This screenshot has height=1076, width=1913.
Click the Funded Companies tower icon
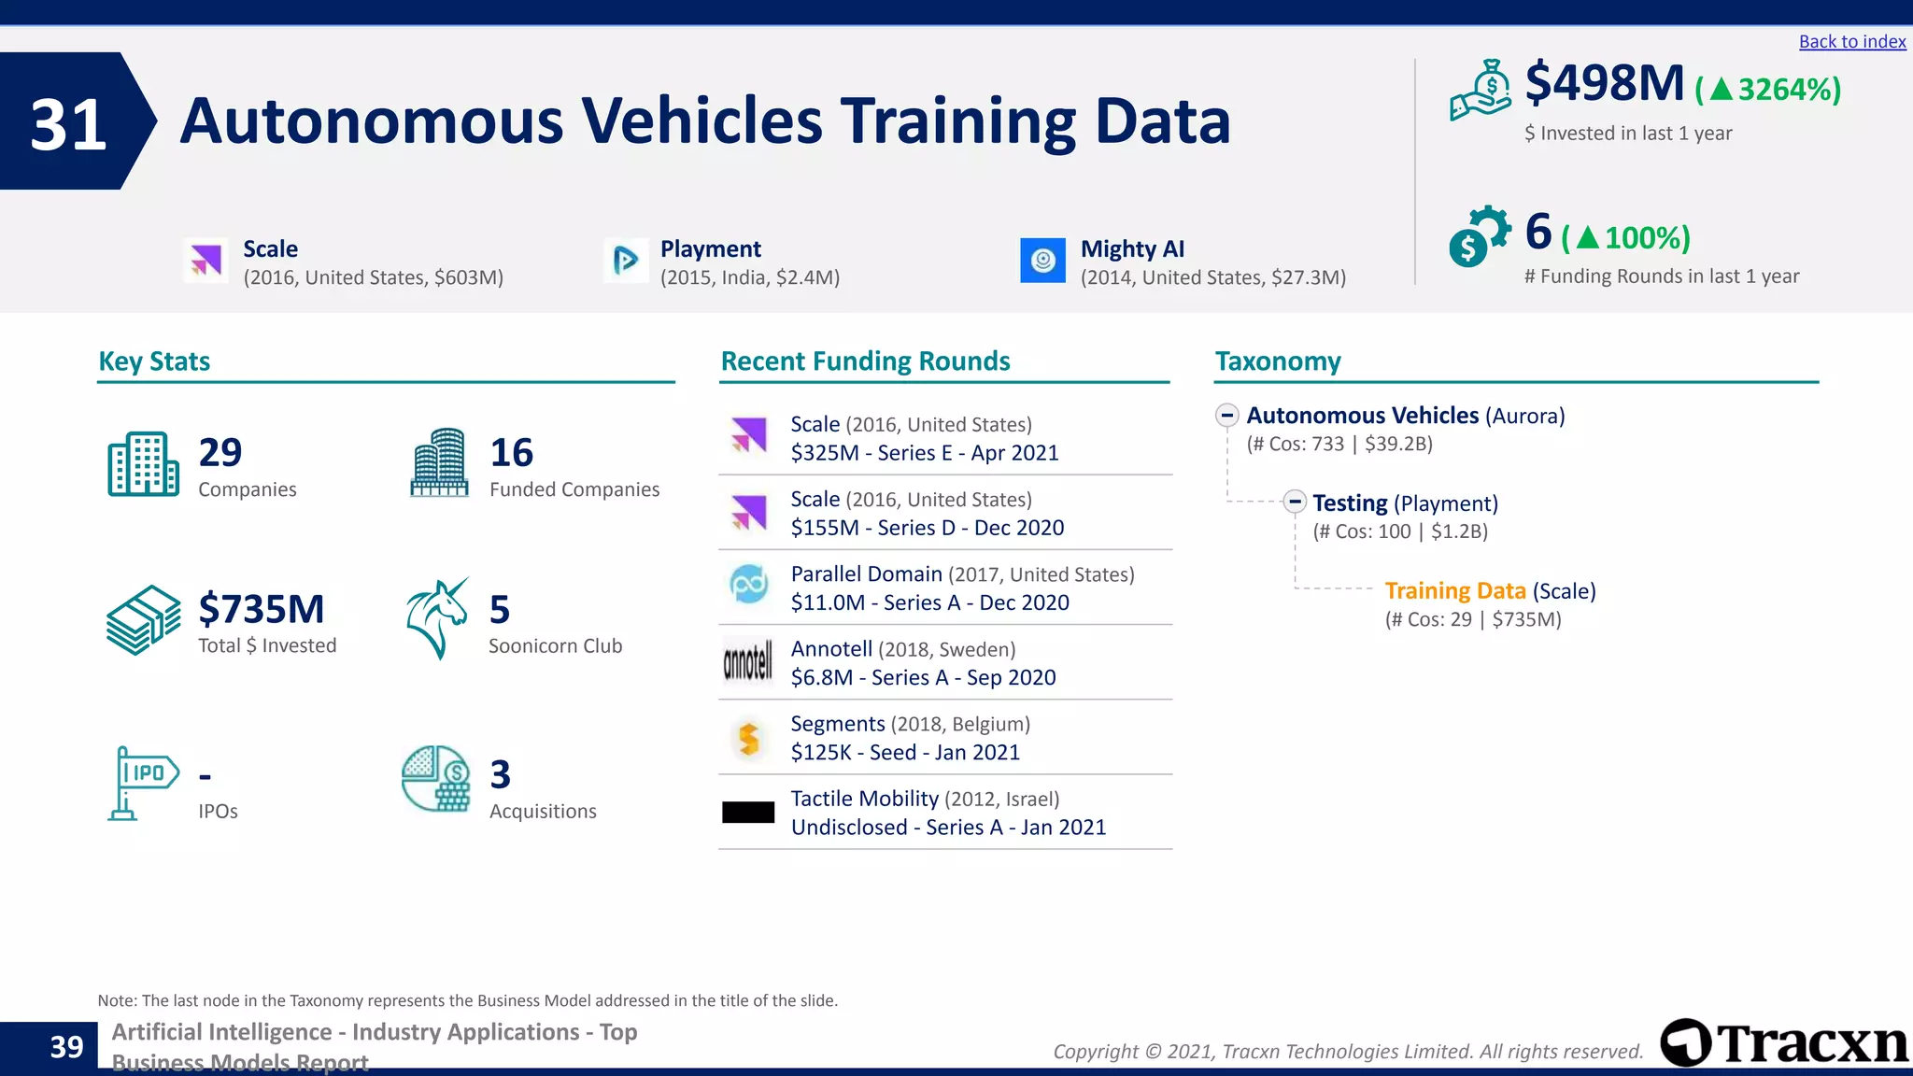point(439,462)
